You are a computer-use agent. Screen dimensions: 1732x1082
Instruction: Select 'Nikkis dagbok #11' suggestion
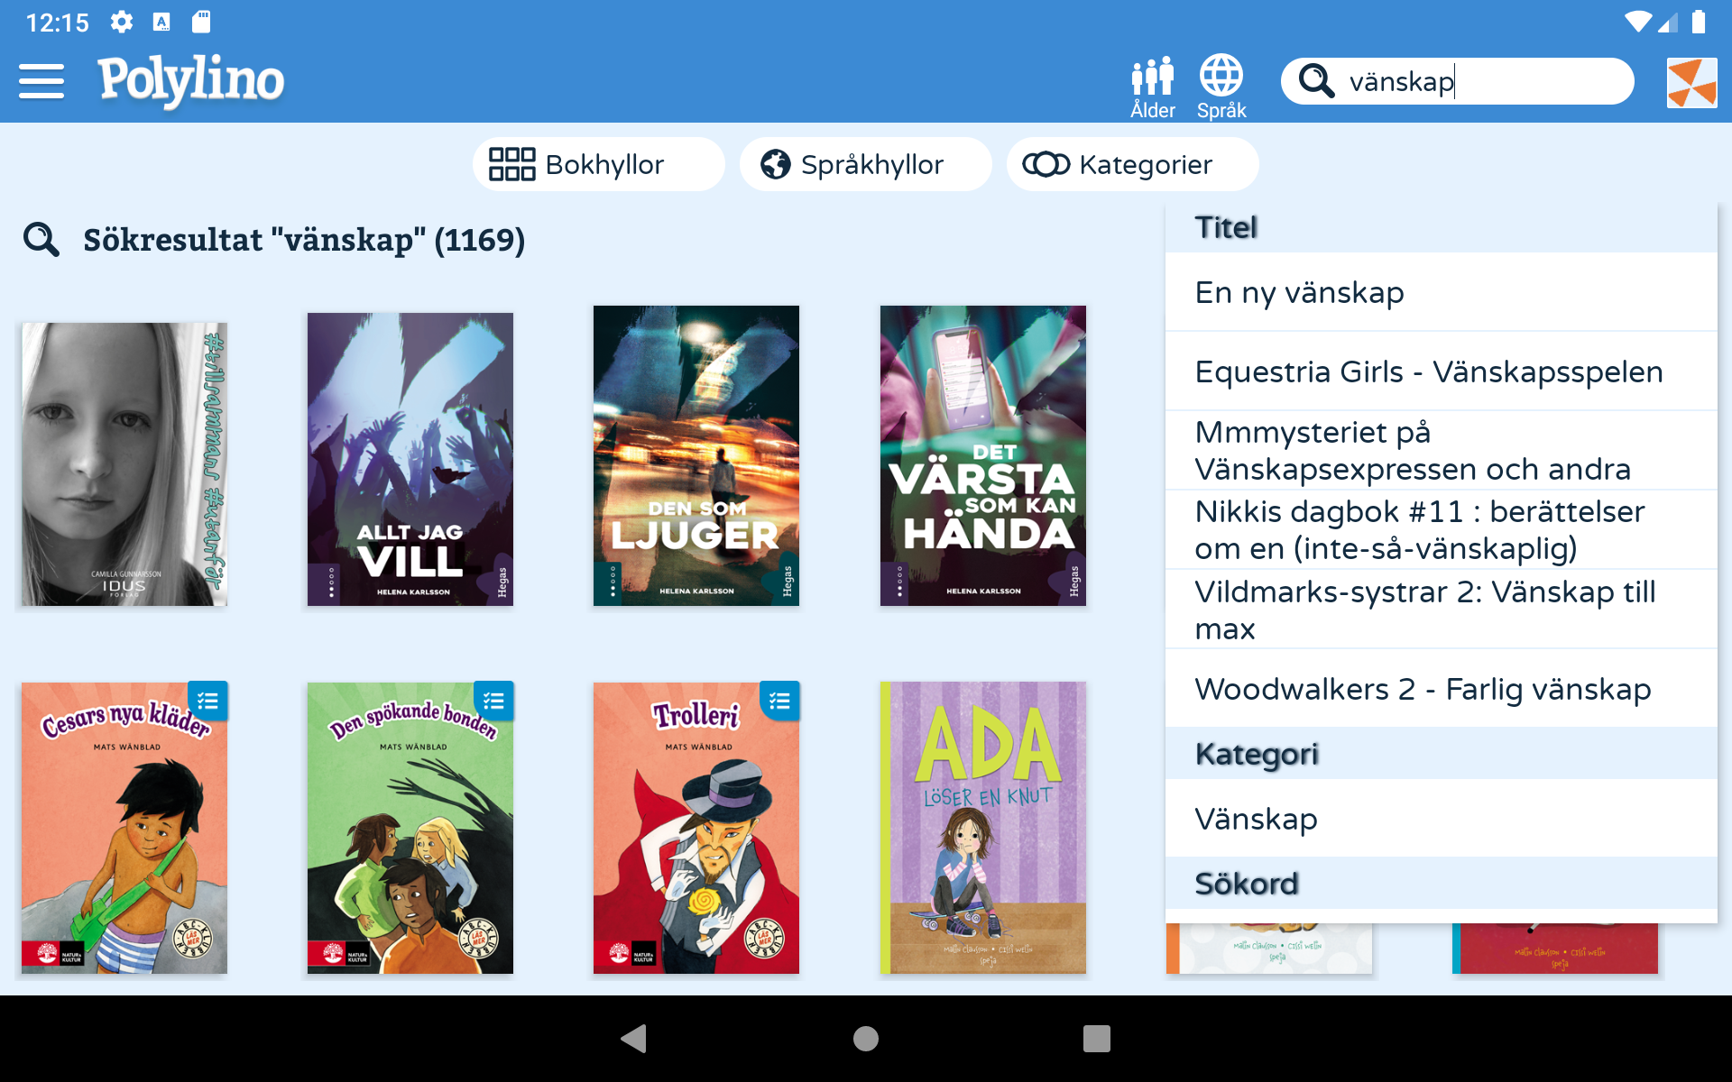coord(1442,530)
